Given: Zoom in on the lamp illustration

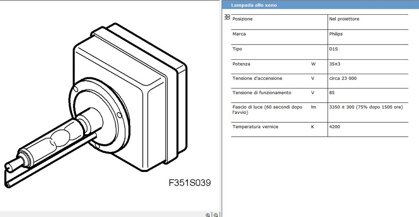Looking at the screenshot, I should pyautogui.click(x=207, y=215).
